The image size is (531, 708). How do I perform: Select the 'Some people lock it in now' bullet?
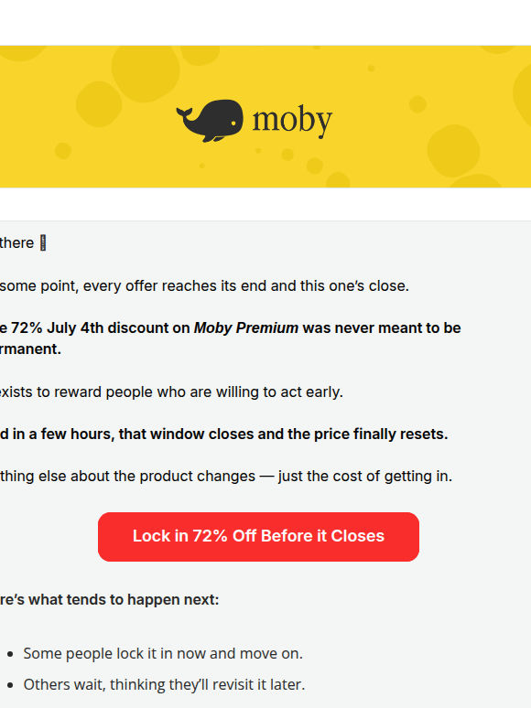(163, 653)
